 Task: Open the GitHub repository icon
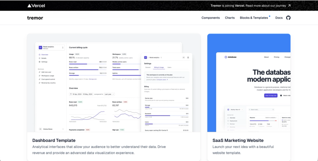(x=288, y=18)
